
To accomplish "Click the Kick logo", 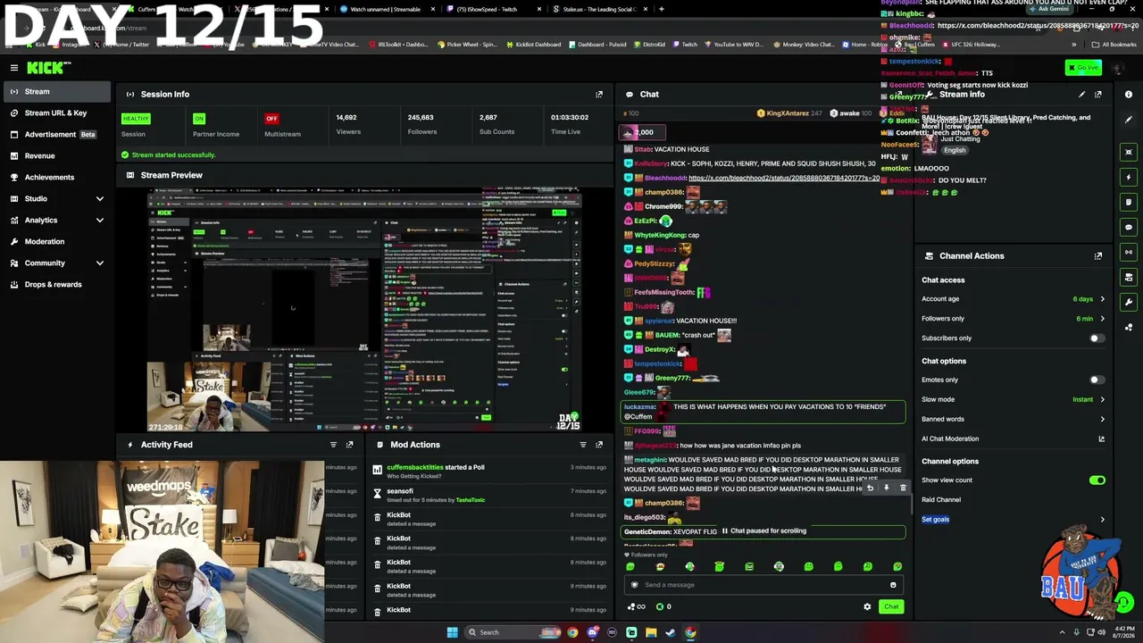I will tap(44, 68).
